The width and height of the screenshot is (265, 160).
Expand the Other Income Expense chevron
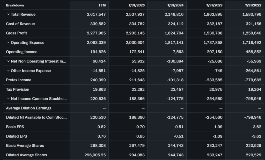point(8,71)
